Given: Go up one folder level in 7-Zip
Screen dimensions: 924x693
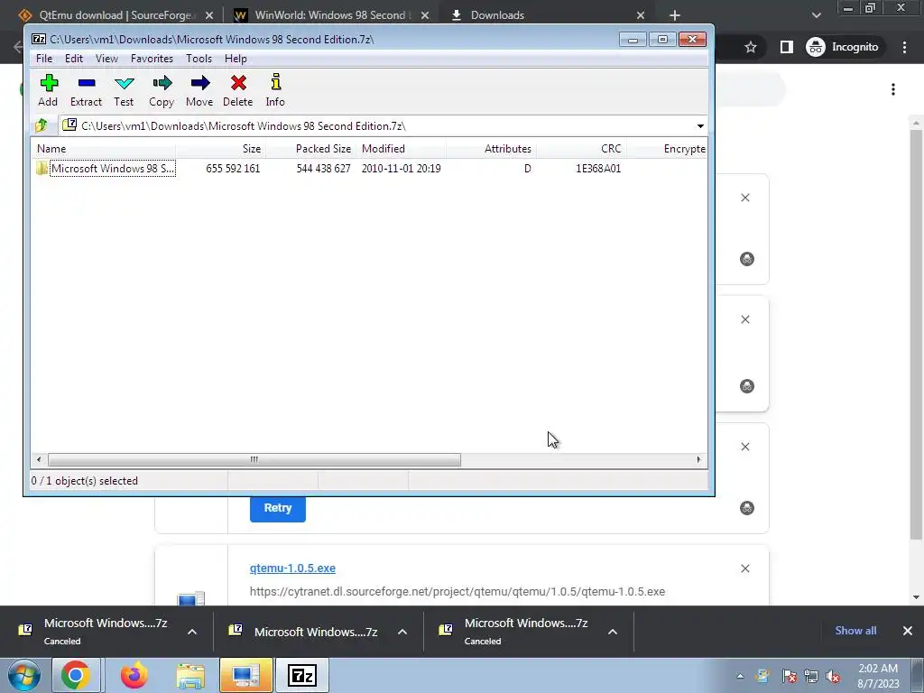Looking at the screenshot, I should (x=42, y=125).
